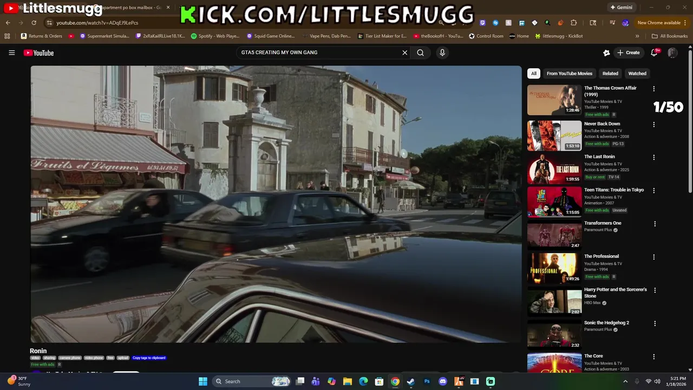Viewport: 693px width, 390px height.
Task: Click the Twitch extension icon
Action: coord(482,23)
